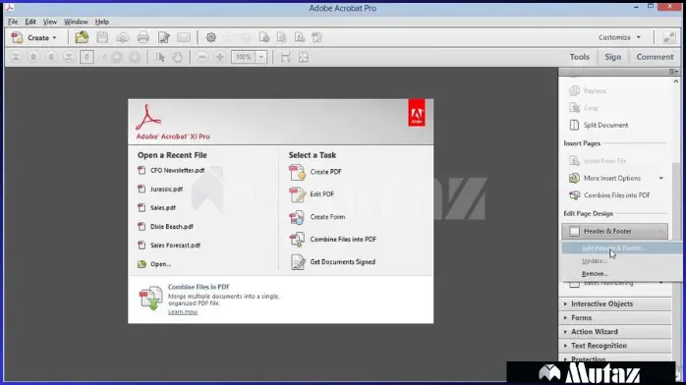The image size is (686, 385).
Task: Open recent file Jurassic.pdf
Action: click(166, 190)
